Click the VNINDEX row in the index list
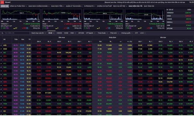 tap(179, 13)
